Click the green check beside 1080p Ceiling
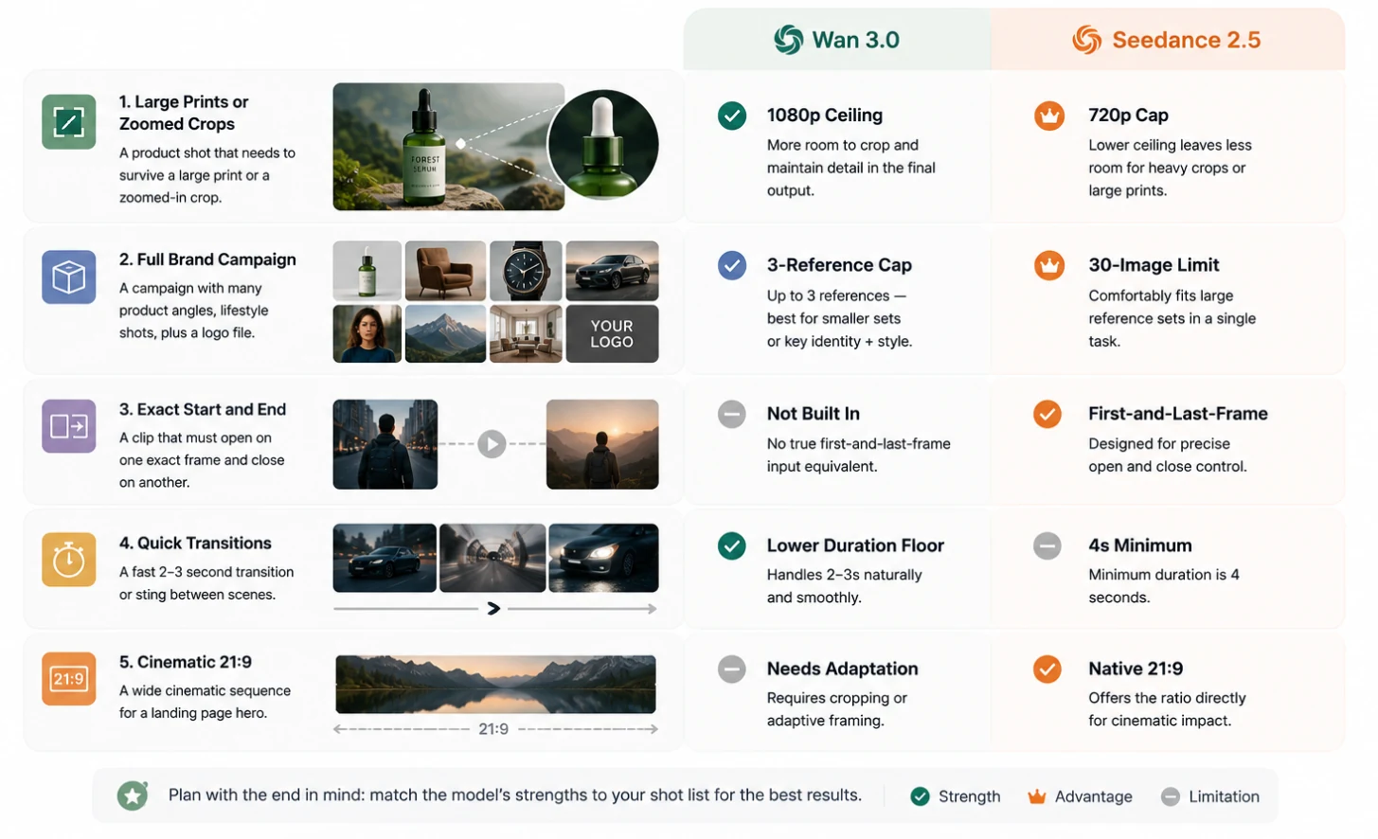 731,116
